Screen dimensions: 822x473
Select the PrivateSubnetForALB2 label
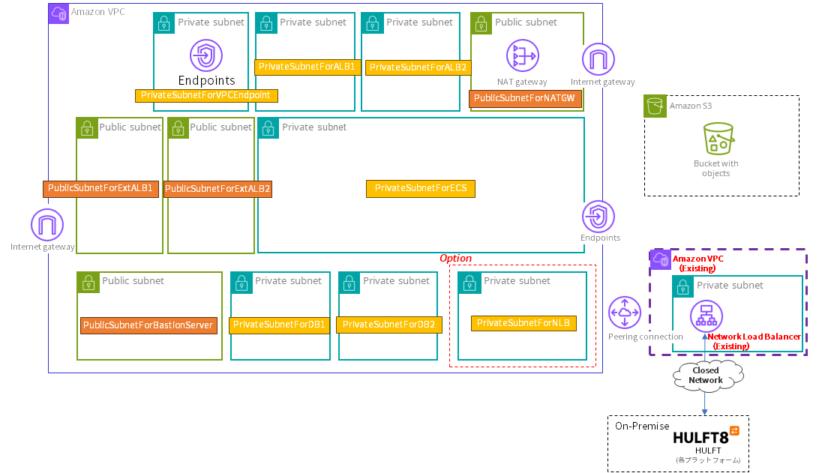point(418,67)
